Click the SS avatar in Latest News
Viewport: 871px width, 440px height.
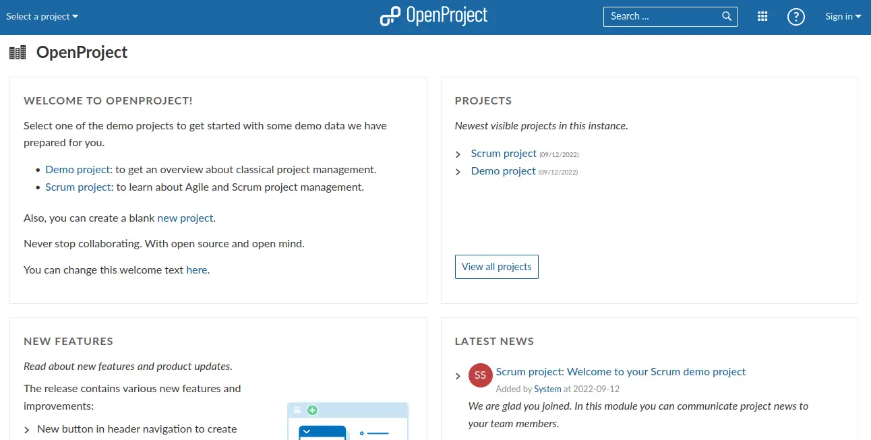[x=480, y=375]
